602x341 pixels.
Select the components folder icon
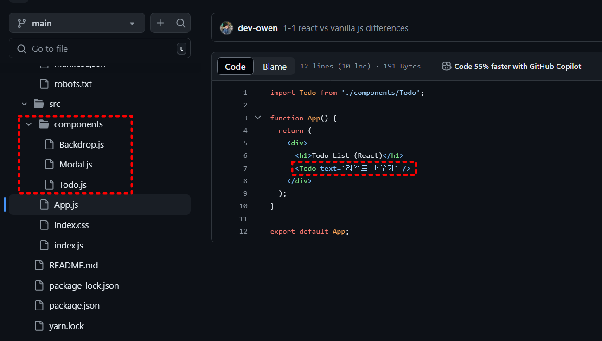[x=44, y=124]
